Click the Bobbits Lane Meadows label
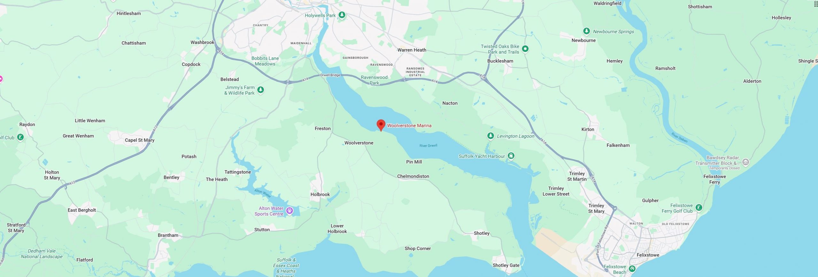818x277 pixels. coord(265,61)
